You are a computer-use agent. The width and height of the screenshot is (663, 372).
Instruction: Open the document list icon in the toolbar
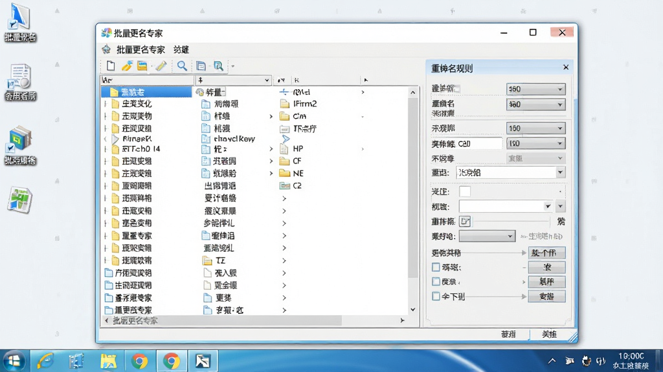click(201, 66)
